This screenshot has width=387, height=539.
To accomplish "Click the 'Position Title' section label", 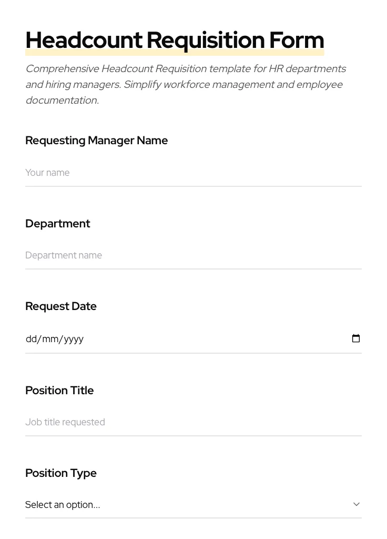I will pos(59,390).
